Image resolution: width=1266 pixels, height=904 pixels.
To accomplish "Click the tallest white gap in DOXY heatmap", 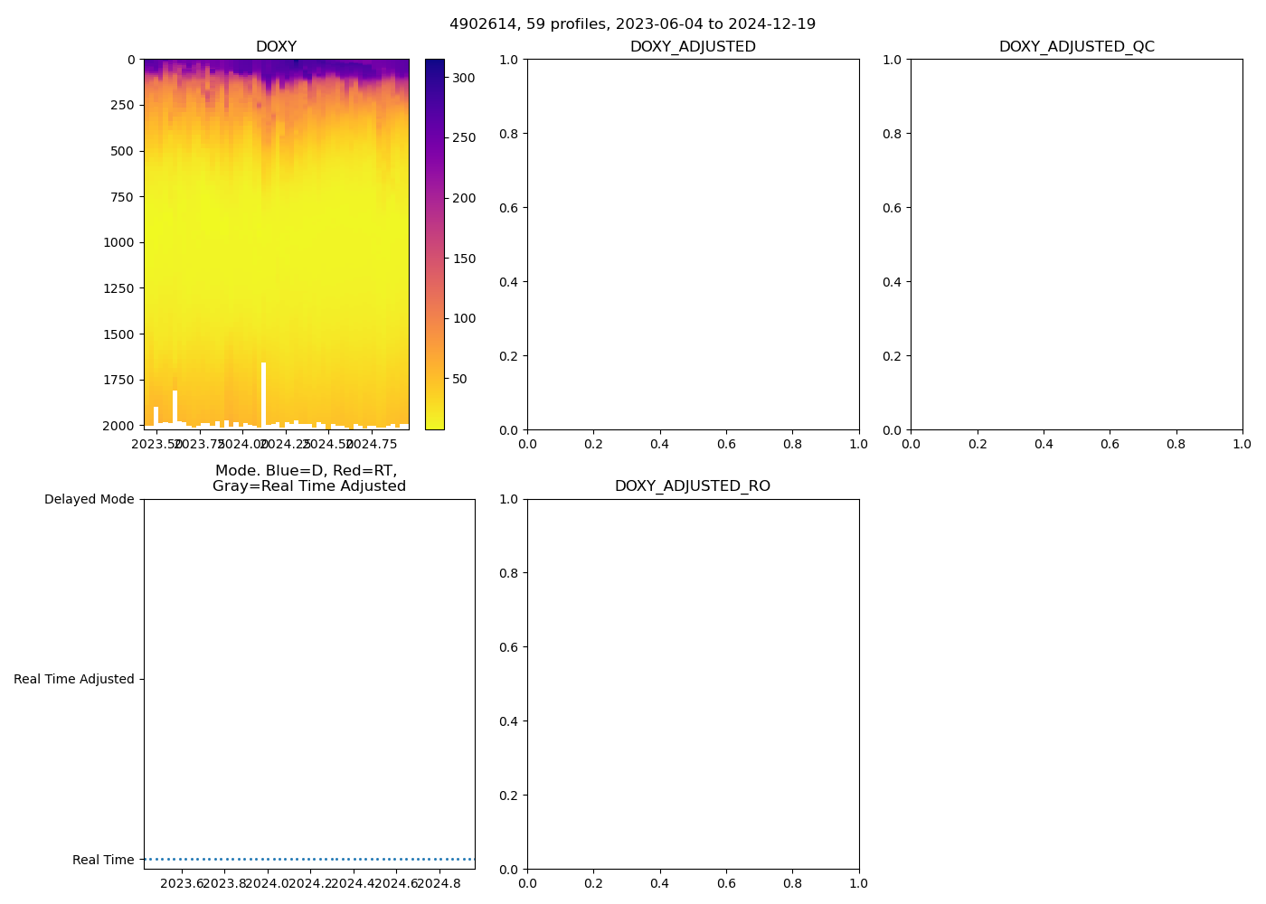I will 263,393.
